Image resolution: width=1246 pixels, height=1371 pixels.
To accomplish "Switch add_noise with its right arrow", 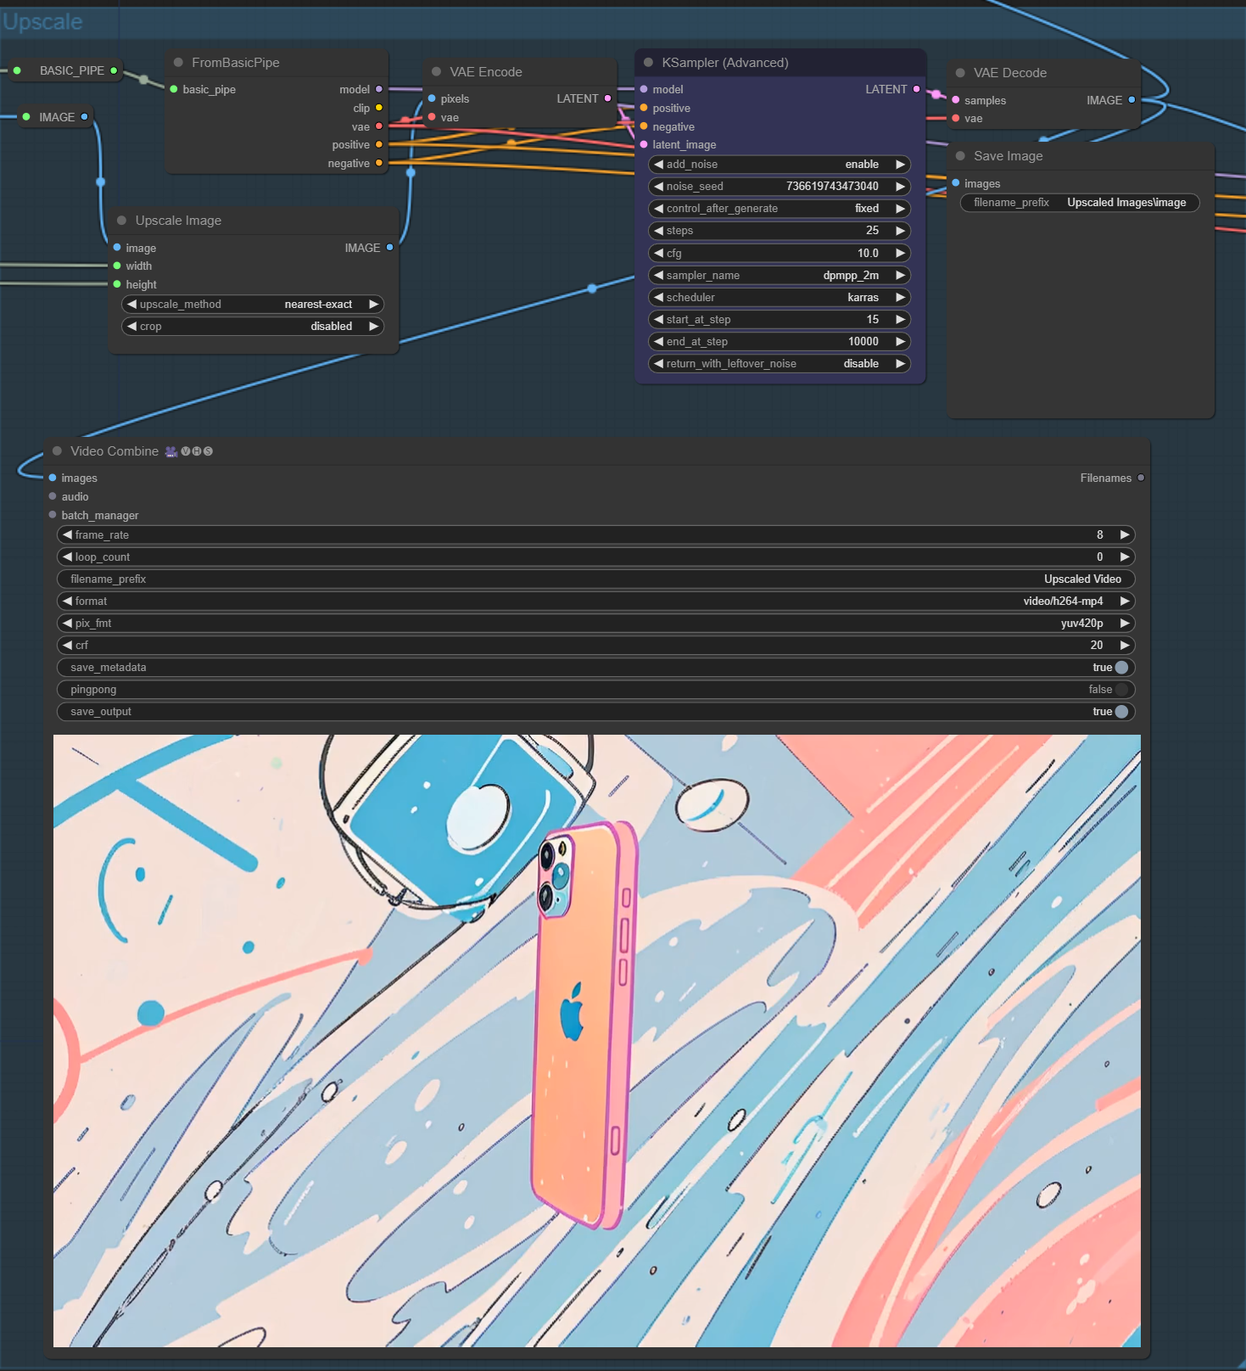I will [901, 165].
